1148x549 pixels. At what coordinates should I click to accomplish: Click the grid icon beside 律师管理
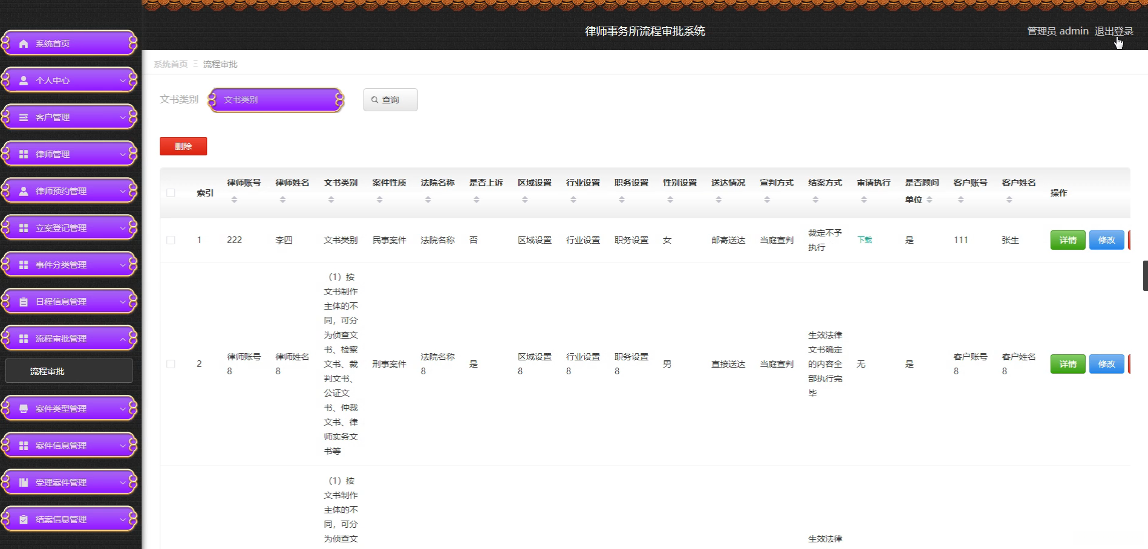24,154
